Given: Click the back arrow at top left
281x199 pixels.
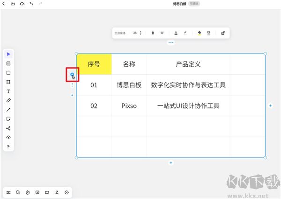Looking at the screenshot, I should click(4, 4).
